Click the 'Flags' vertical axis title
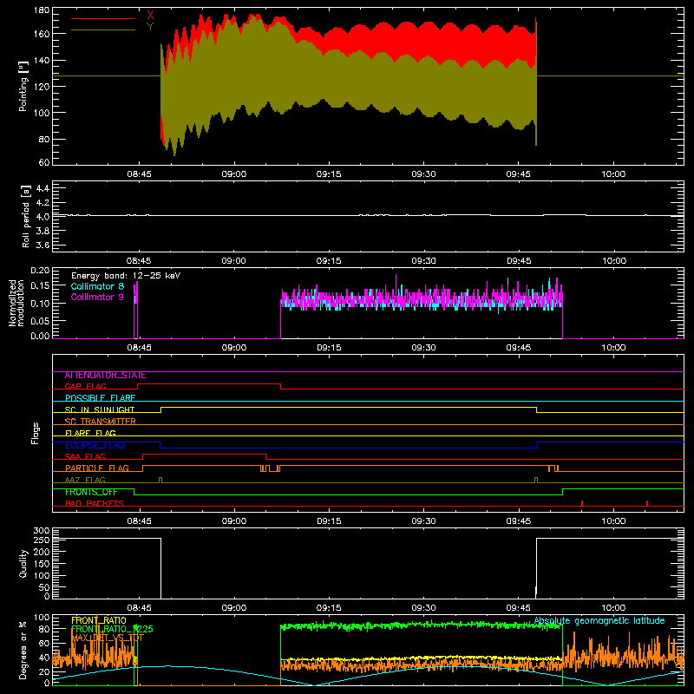 pos(35,433)
